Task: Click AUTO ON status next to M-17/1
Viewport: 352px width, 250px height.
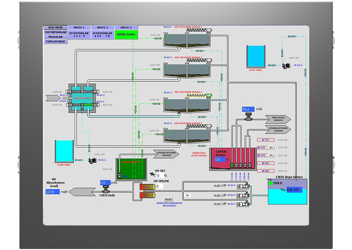Action: [x=283, y=140]
